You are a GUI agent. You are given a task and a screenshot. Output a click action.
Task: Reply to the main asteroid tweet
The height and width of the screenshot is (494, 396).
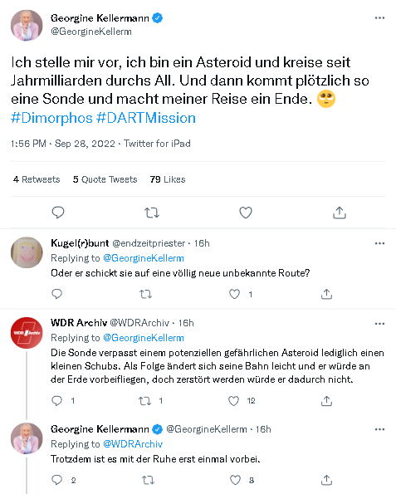pos(58,213)
